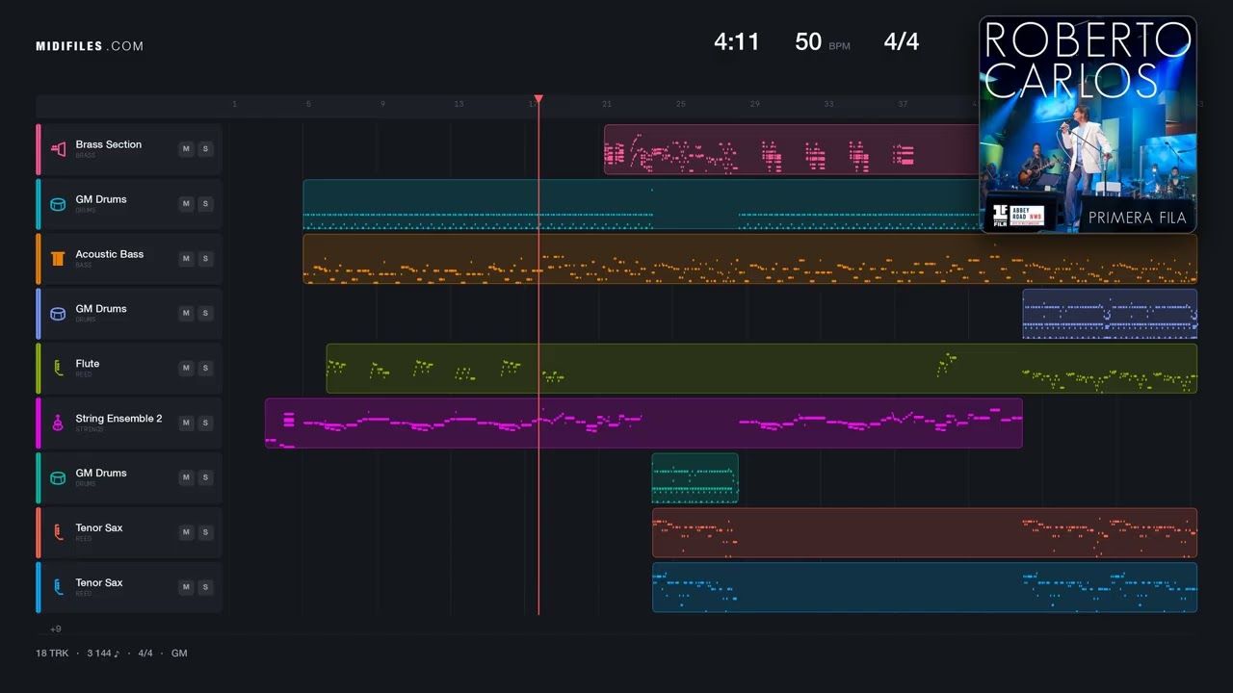Click the teal GM Drums drum icon
The width and height of the screenshot is (1233, 693).
(58, 204)
